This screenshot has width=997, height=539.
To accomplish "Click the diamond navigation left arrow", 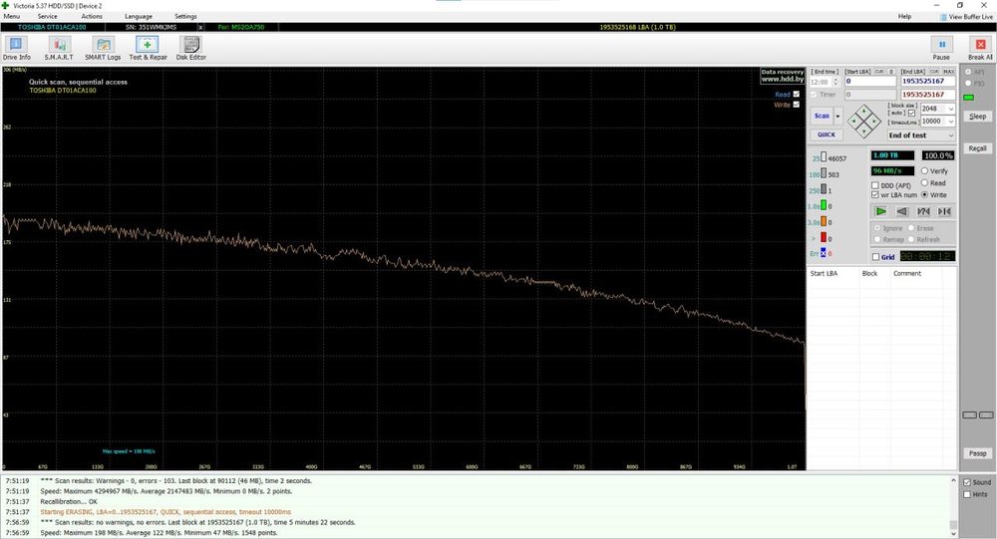I will tap(853, 121).
